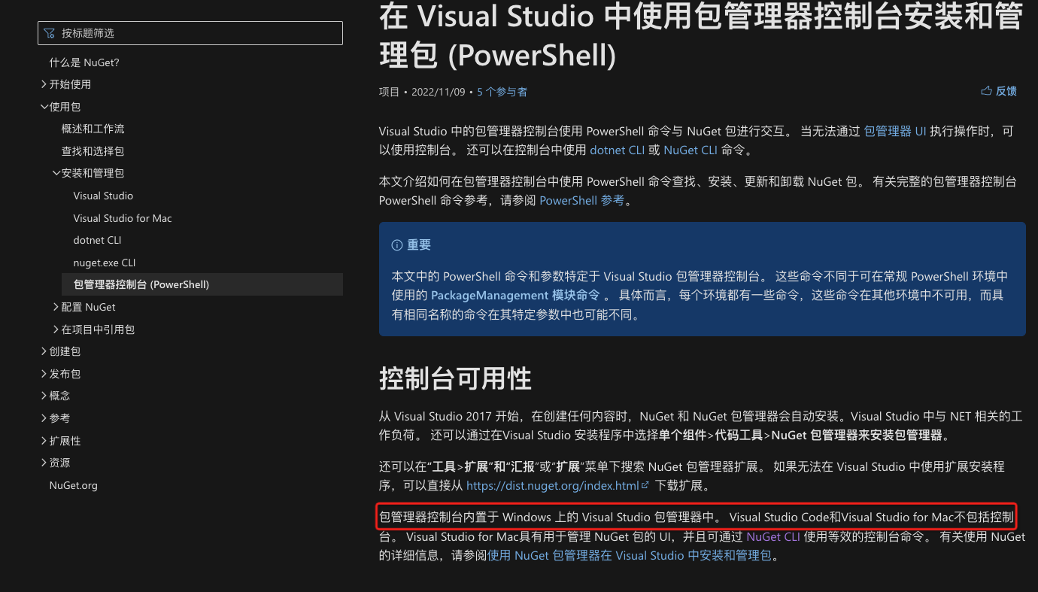Visit the https://dist.nuget.org/index.html link

pyautogui.click(x=552, y=486)
